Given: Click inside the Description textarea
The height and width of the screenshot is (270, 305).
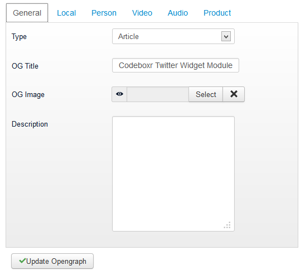Looking at the screenshot, I should [x=173, y=173].
